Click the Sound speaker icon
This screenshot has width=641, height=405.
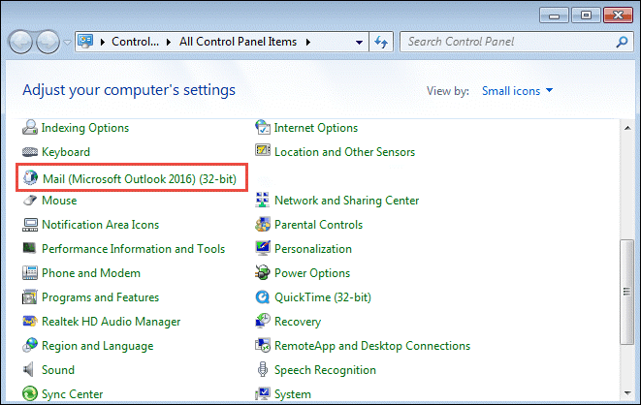click(x=29, y=370)
